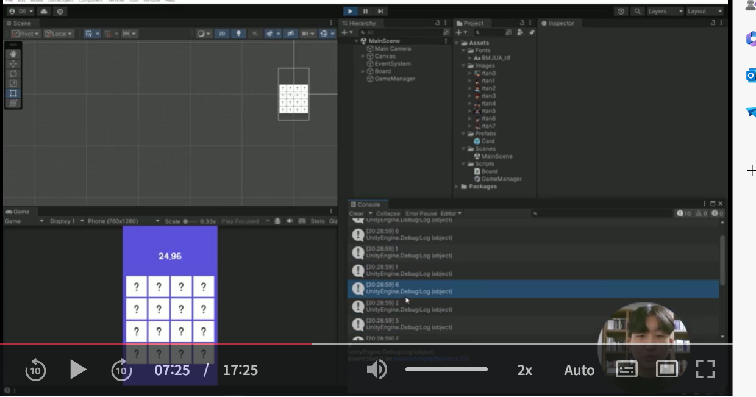
Task: Change video quality Auto
Action: click(x=579, y=370)
